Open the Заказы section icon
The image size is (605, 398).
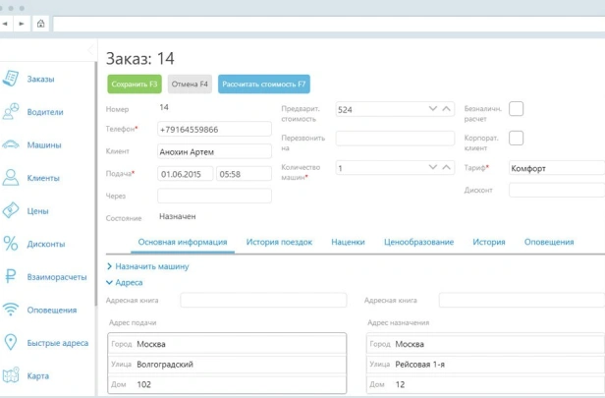[x=12, y=80]
